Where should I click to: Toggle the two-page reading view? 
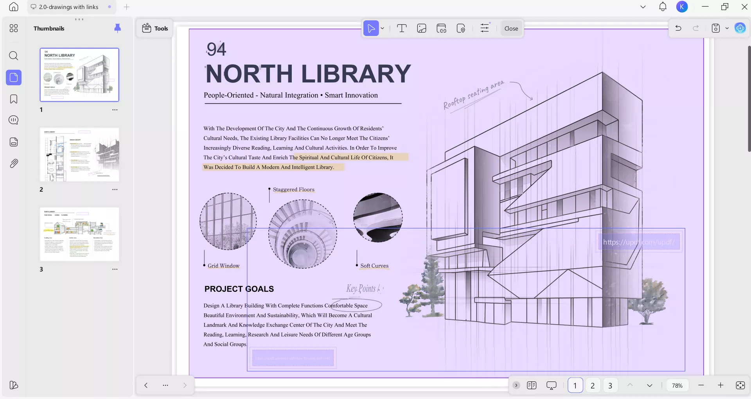point(532,385)
